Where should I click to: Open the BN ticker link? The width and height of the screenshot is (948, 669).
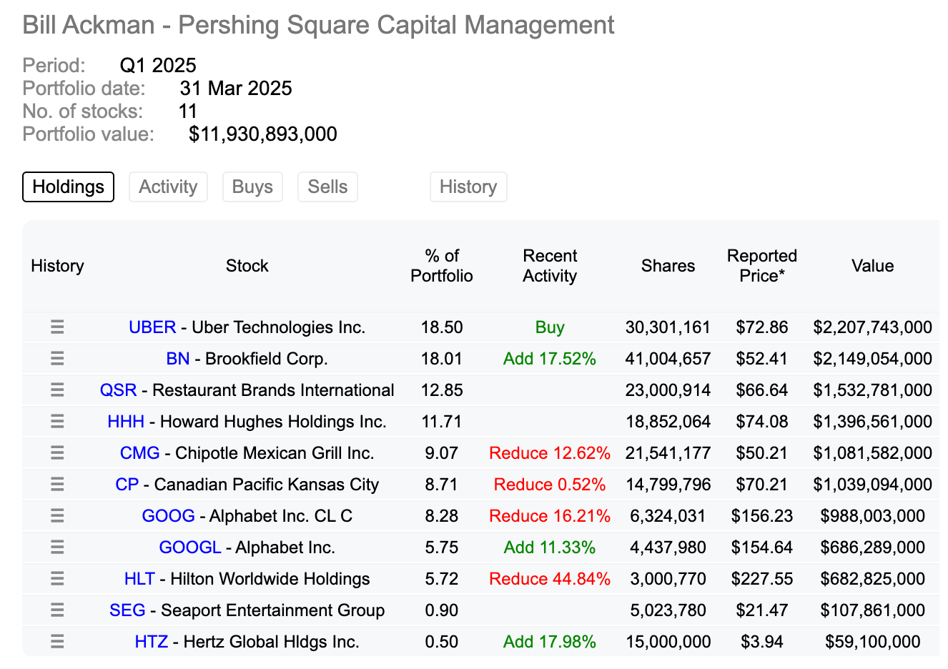point(178,359)
